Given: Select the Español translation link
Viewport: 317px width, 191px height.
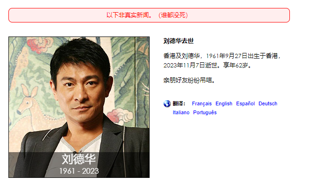Looking at the screenshot, I should click(x=245, y=103).
